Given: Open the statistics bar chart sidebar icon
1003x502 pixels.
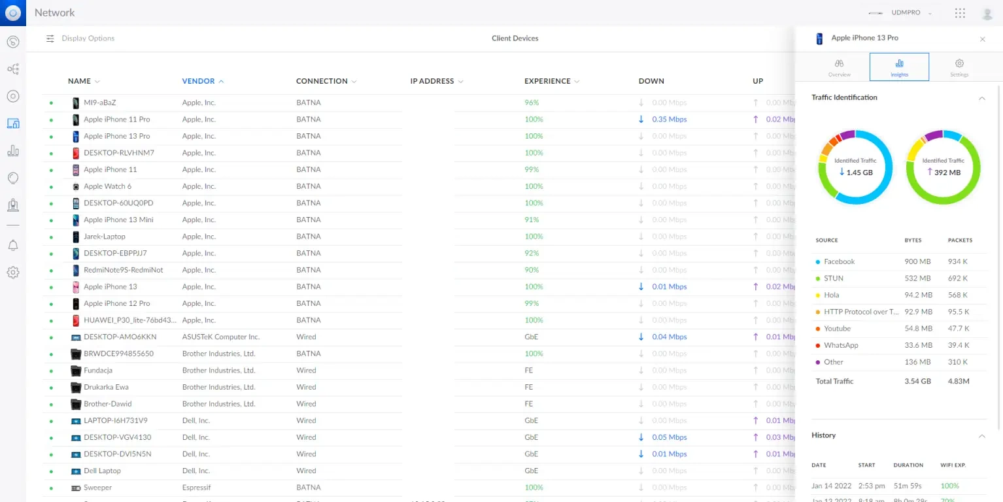Looking at the screenshot, I should [12, 151].
